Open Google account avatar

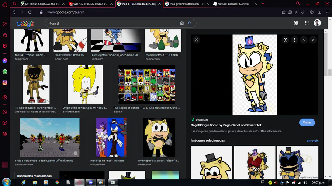coord(317,23)
